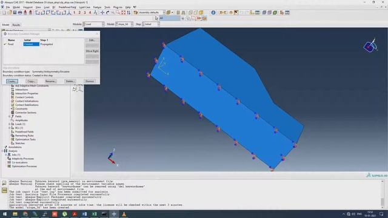This screenshot has width=388, height=218.
Task: Select Adaptivity Processes in the tree
Action: pyautogui.click(x=23, y=159)
